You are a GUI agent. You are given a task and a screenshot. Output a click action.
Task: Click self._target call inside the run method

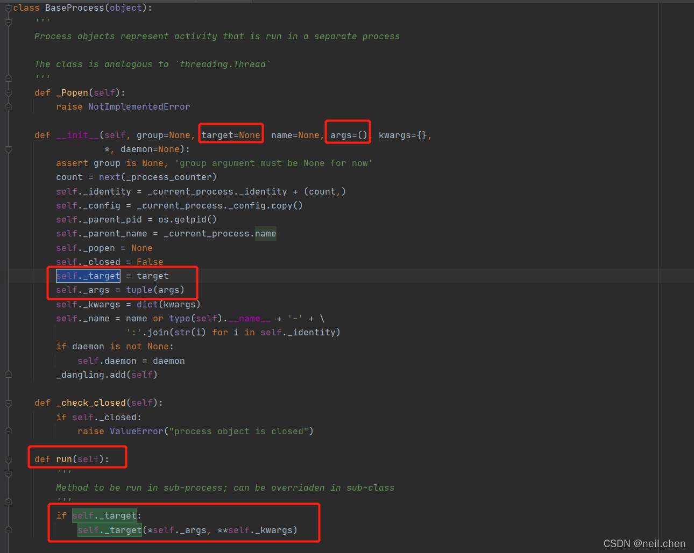109,530
